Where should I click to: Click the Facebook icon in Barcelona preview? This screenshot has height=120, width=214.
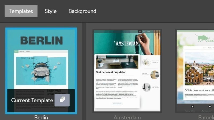(192, 106)
